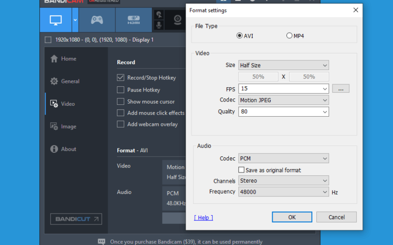Open the Help link

pos(203,218)
